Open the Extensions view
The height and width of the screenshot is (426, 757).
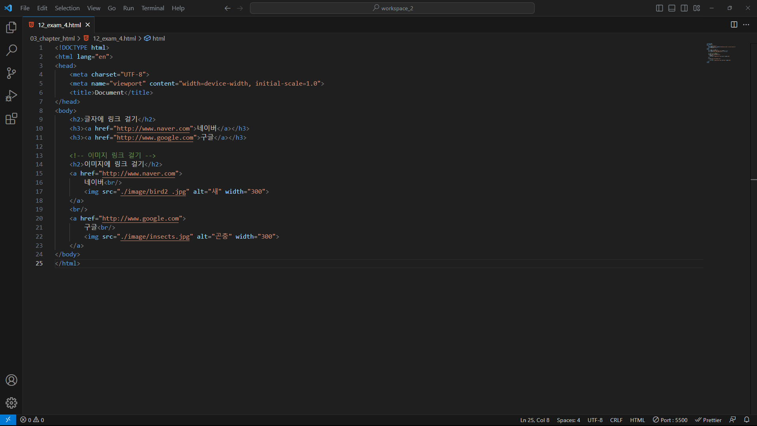click(x=11, y=119)
